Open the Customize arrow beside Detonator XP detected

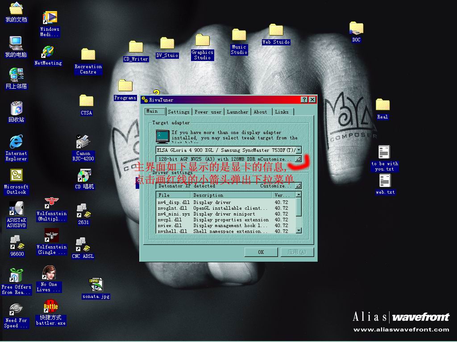tap(298, 186)
